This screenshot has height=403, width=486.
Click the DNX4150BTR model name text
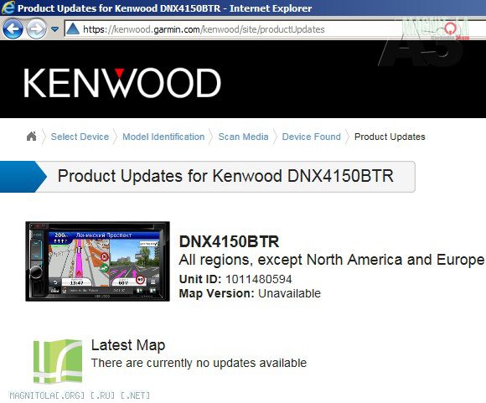229,241
